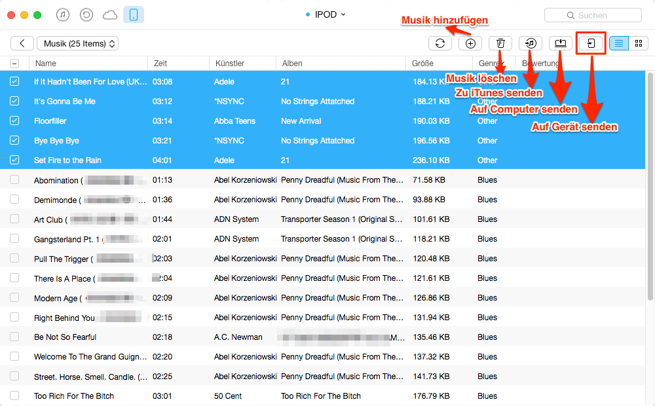Check the Art Club track checkbox
The width and height of the screenshot is (655, 406).
click(14, 219)
